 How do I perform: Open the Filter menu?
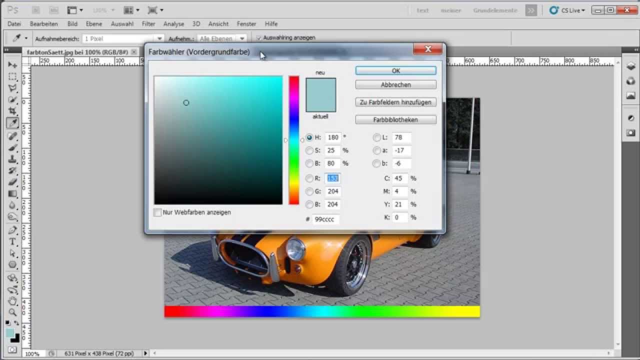[x=148, y=23]
